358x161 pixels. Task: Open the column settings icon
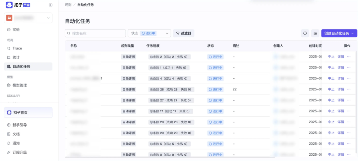coord(315,33)
